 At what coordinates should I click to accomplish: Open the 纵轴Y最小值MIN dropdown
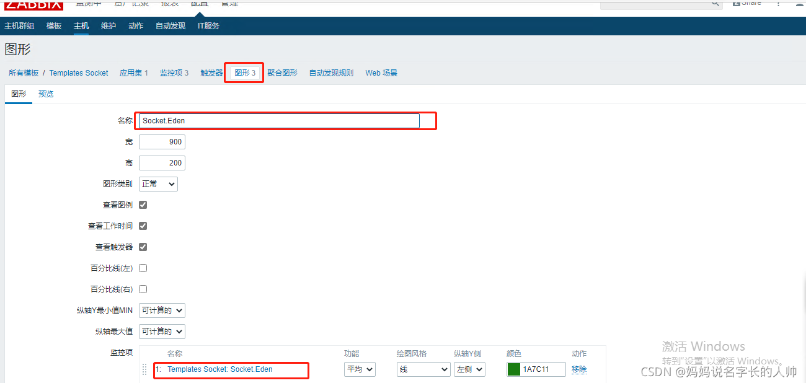162,310
